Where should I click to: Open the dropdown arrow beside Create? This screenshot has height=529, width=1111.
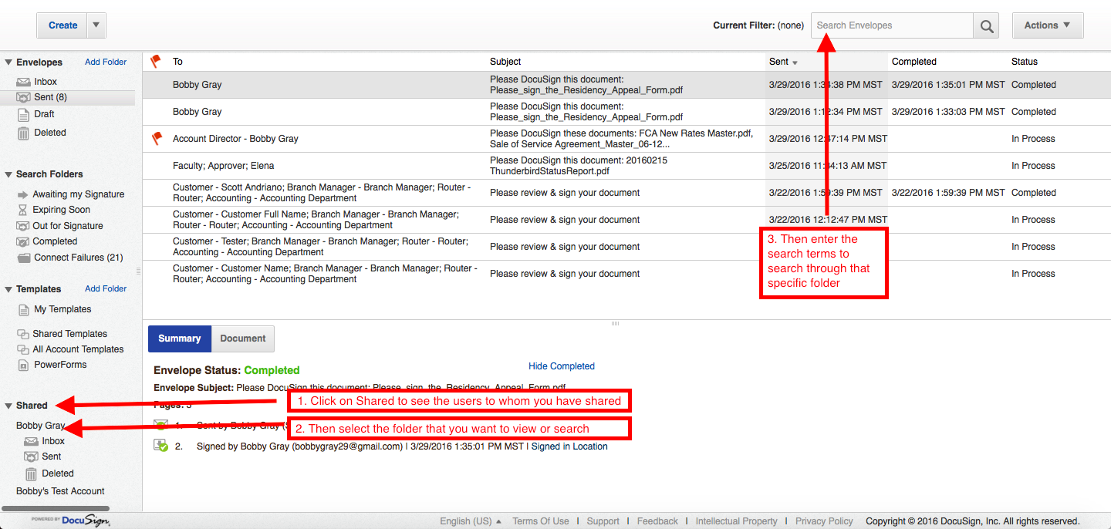96,25
